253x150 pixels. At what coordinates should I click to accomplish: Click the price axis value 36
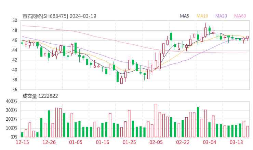tap(15, 90)
